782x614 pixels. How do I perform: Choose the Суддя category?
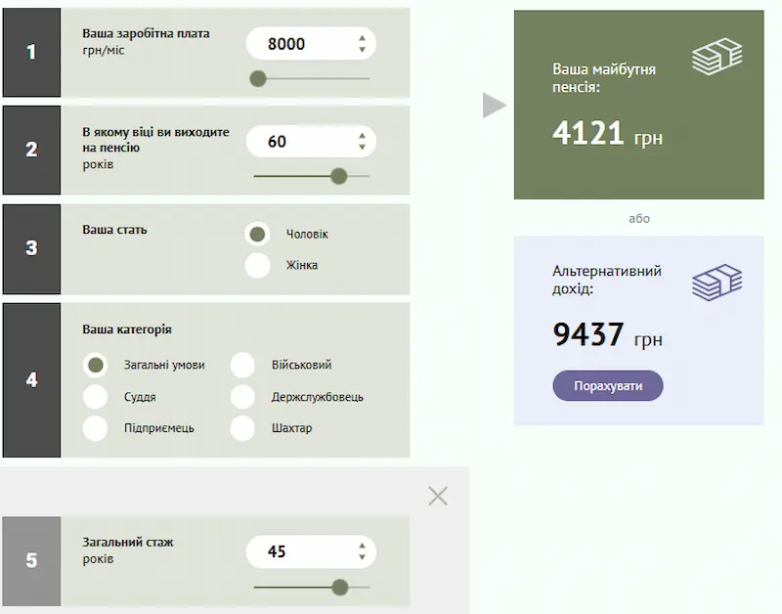(x=96, y=397)
